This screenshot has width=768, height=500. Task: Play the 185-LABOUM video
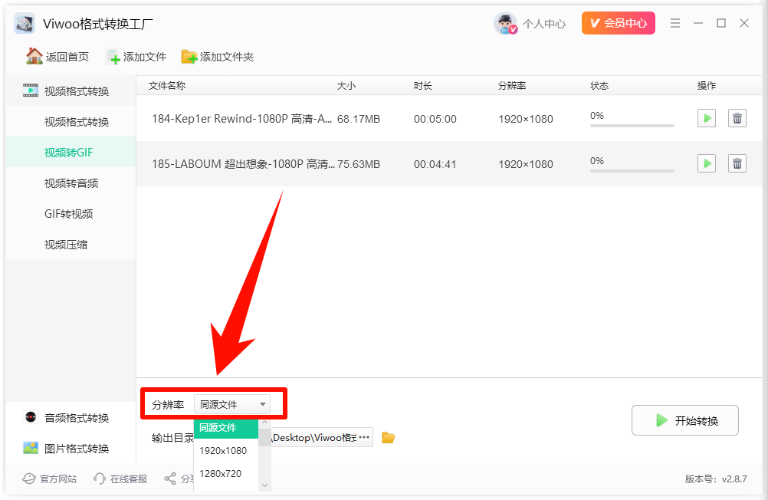coord(706,163)
